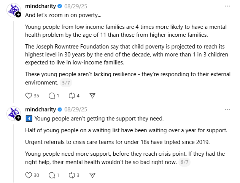
Task: Share the poverty post via send icon
Action: [x=92, y=96]
